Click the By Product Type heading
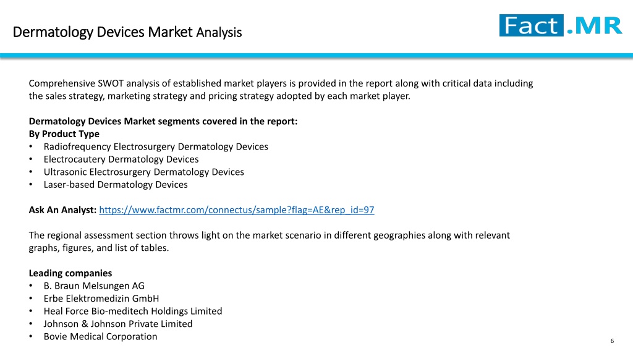The image size is (633, 356). tap(64, 134)
